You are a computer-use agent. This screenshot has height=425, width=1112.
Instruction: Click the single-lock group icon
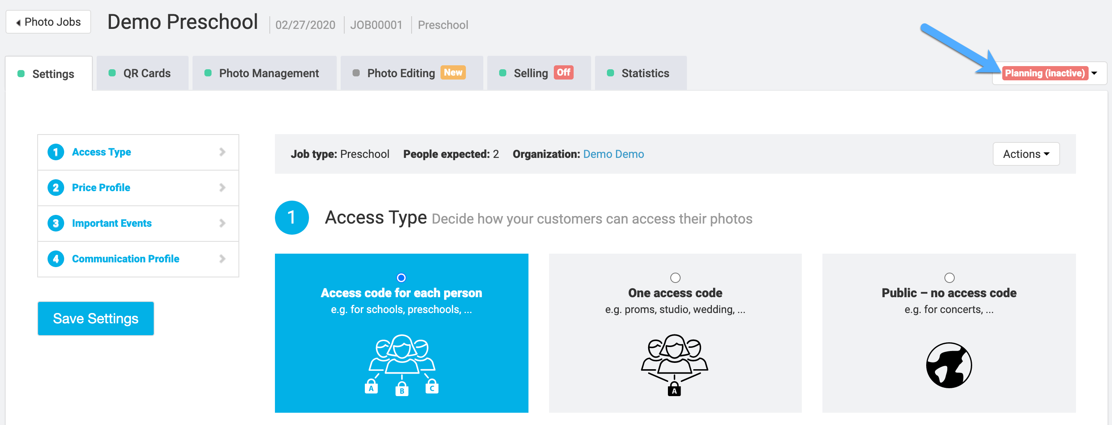click(x=675, y=365)
